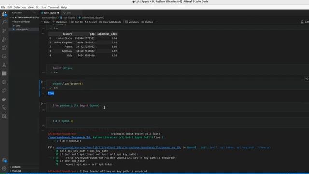Switch to the tut-1.ipynb editor tab

click(50, 13)
